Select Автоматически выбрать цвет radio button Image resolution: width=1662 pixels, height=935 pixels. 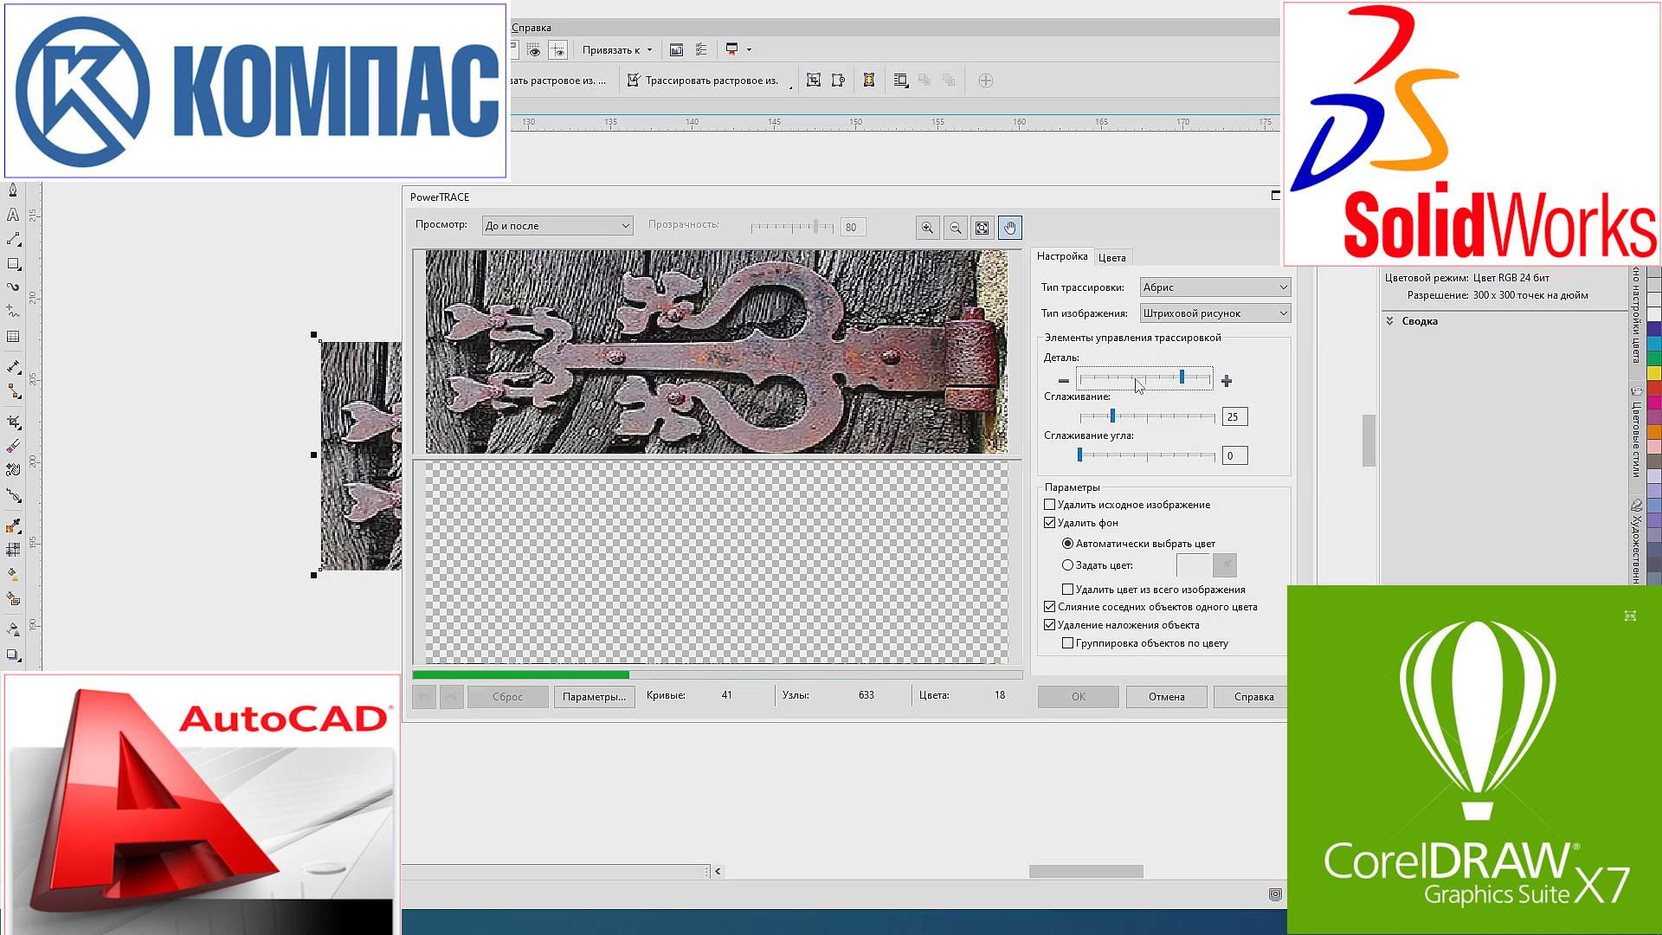[x=1067, y=544]
